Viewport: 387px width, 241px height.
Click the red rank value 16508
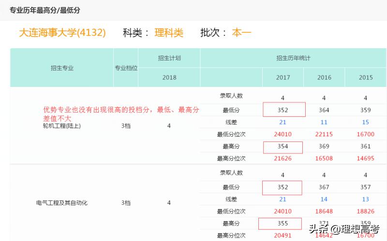tap(324, 158)
